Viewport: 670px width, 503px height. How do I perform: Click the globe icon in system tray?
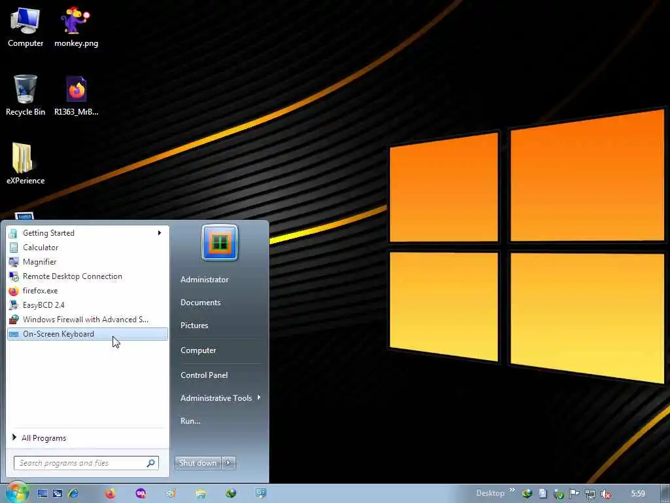[527, 494]
